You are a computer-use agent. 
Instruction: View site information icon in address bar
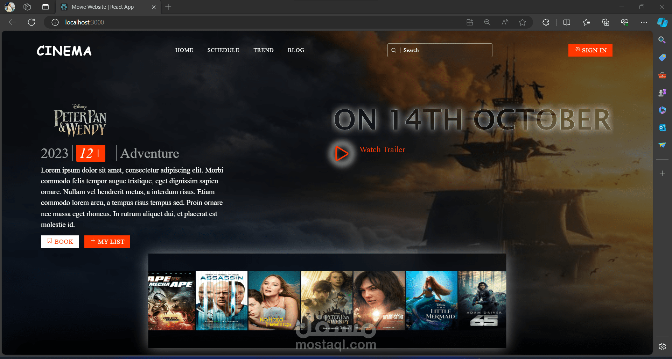click(x=55, y=22)
